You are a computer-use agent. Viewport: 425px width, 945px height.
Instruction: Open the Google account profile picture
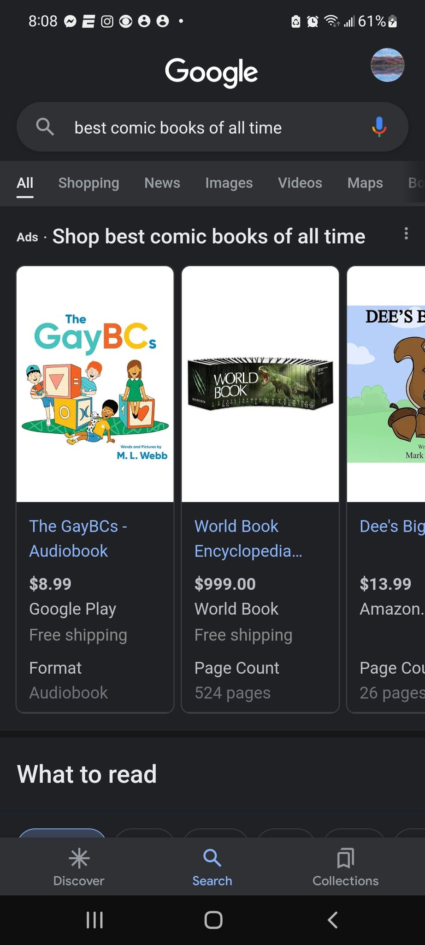point(388,65)
